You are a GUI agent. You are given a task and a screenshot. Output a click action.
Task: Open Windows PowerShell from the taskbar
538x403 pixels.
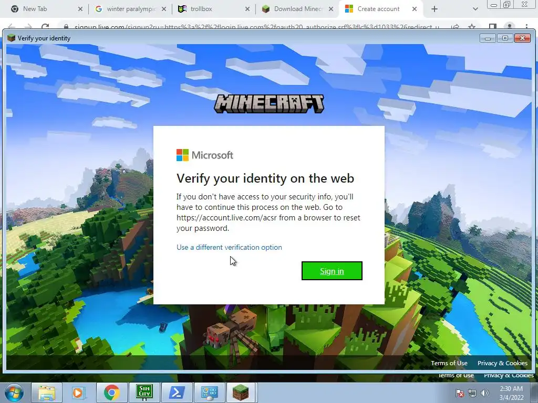(177, 393)
